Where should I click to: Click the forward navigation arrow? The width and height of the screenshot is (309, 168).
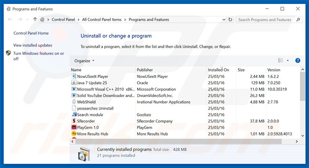[20, 19]
